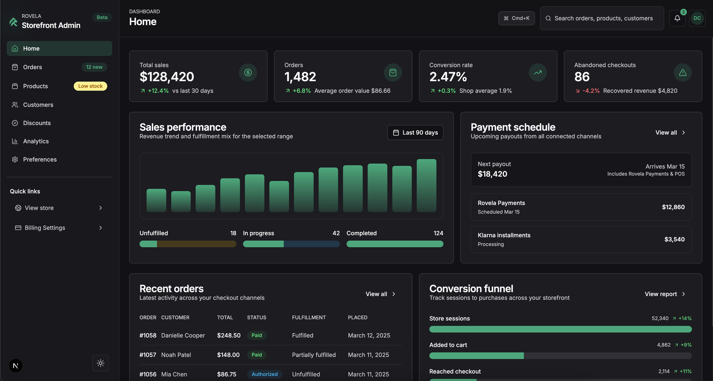Open the search field for orders and products
The image size is (713, 381).
(x=602, y=18)
